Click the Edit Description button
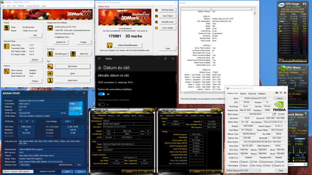The image size is (312, 175). pyautogui.click(x=168, y=10)
